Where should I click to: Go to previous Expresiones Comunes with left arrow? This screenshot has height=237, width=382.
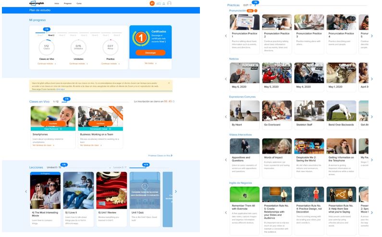point(226,117)
